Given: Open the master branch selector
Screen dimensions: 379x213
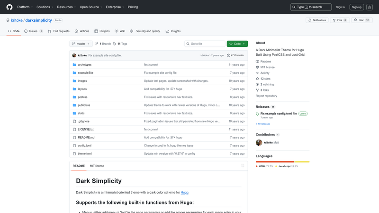Looking at the screenshot, I should (81, 44).
